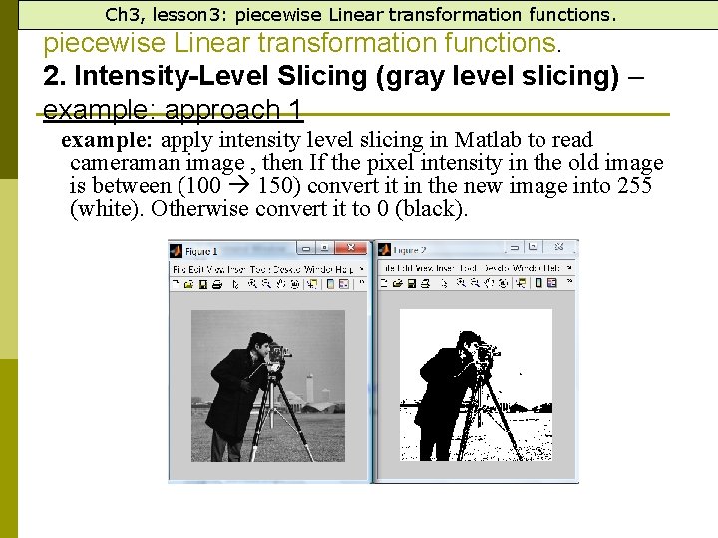The image size is (718, 538).
Task: Expand Figure 2 menu bar overflow arrow
Action: [x=569, y=268]
